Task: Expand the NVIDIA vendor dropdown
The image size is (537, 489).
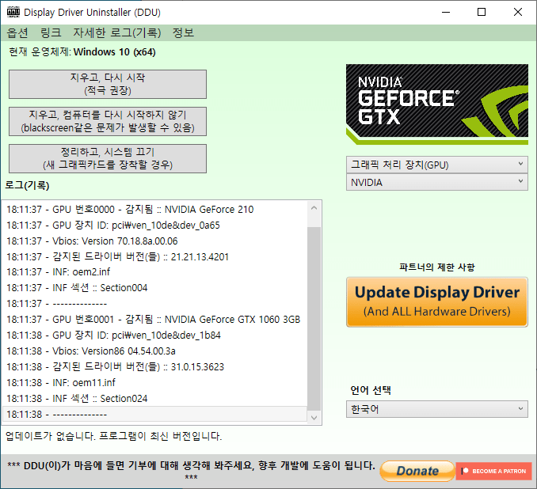Action: pos(437,182)
